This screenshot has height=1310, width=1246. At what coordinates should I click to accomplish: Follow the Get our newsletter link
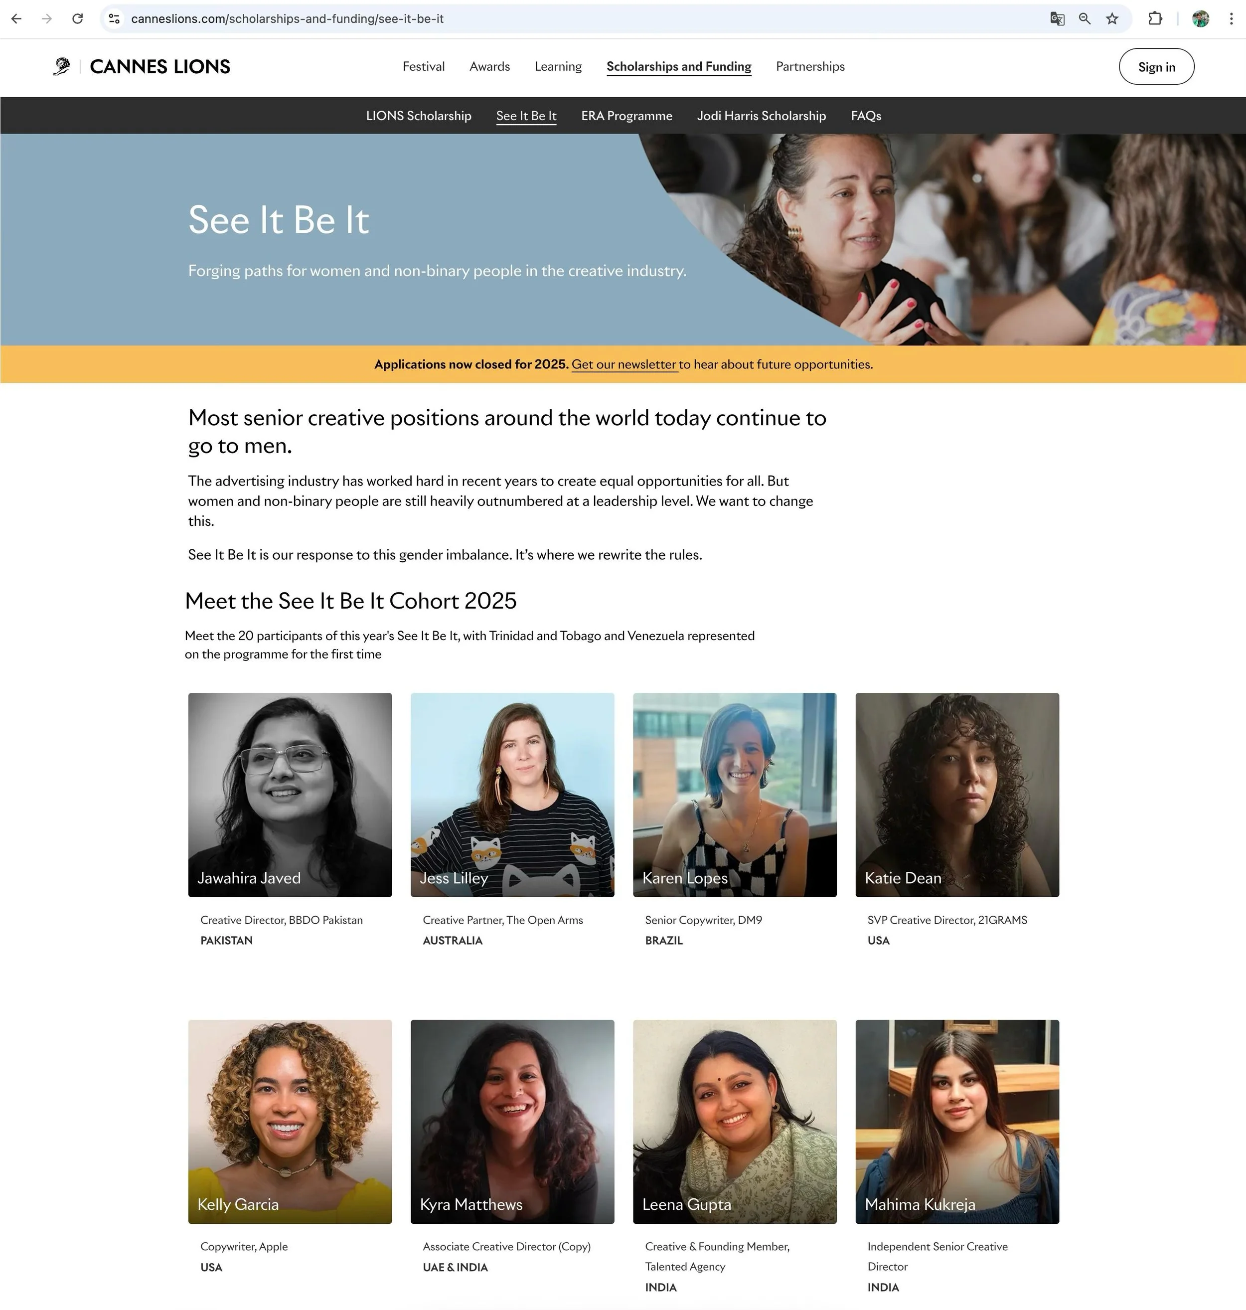coord(624,365)
